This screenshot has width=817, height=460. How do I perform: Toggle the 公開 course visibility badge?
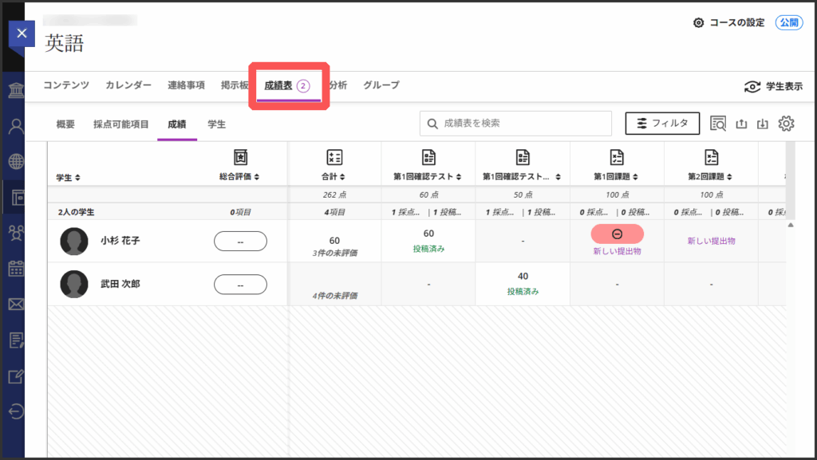(789, 23)
